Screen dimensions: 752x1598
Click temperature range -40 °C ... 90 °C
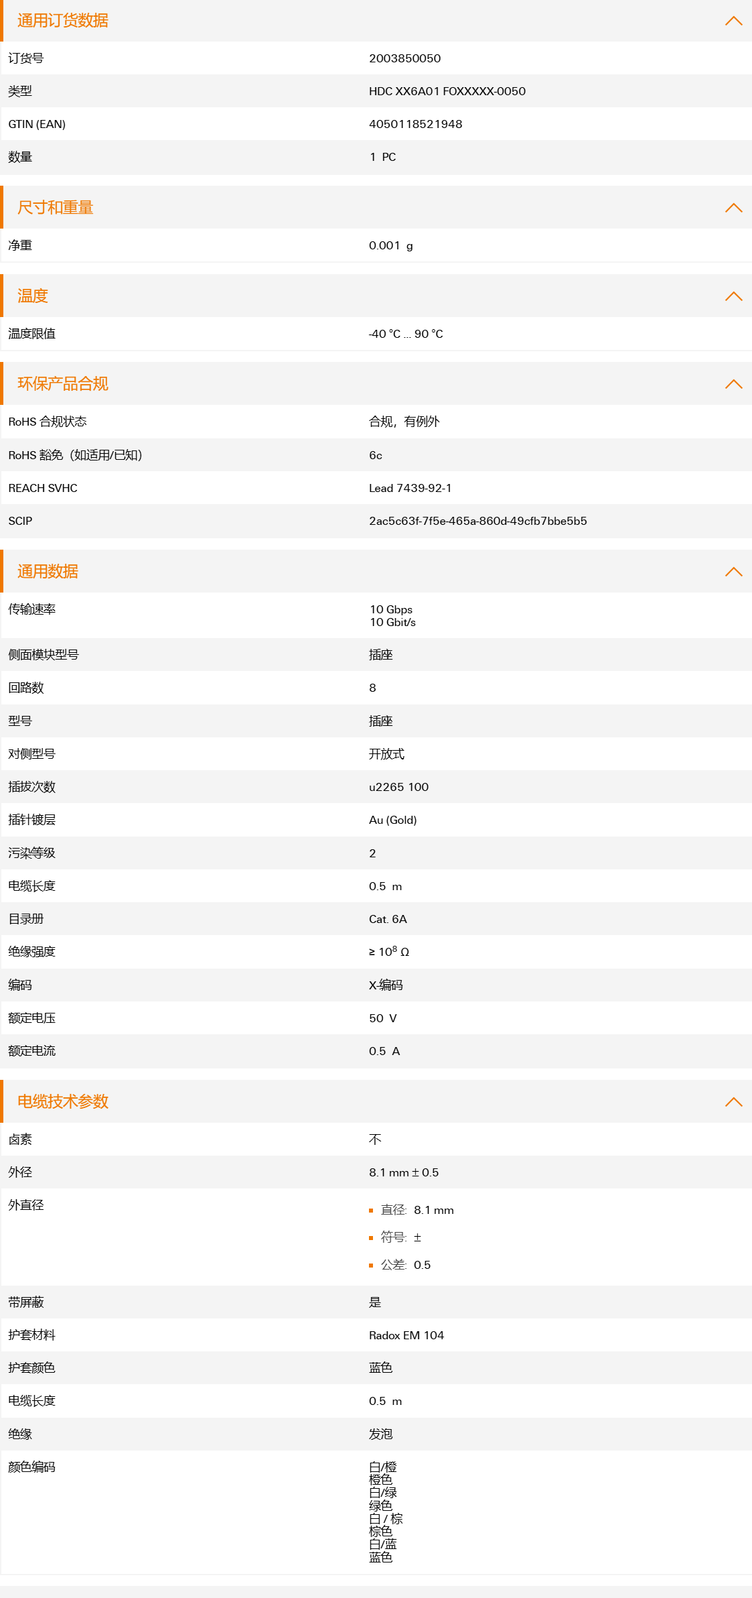click(x=406, y=334)
